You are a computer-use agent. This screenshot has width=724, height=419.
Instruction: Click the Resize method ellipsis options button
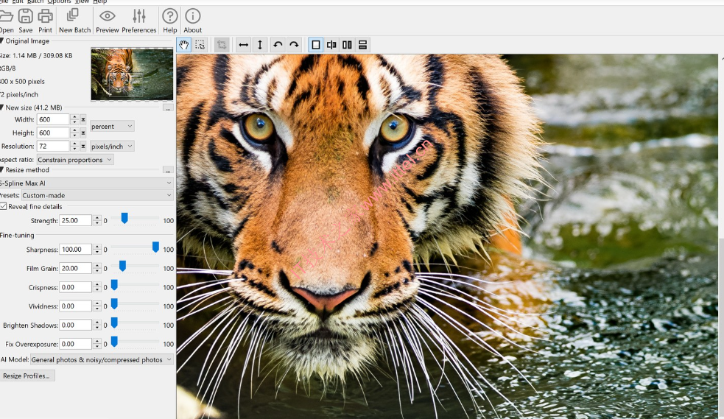point(168,170)
